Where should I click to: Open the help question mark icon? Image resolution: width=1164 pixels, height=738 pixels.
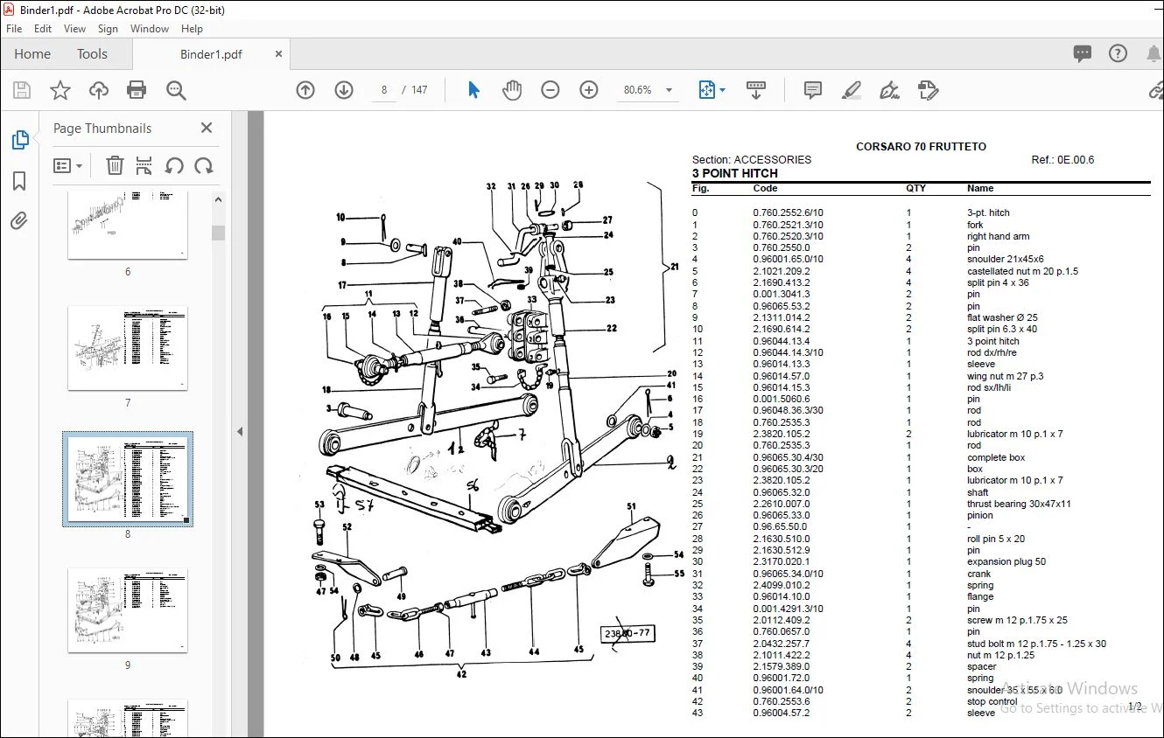pyautogui.click(x=1118, y=54)
